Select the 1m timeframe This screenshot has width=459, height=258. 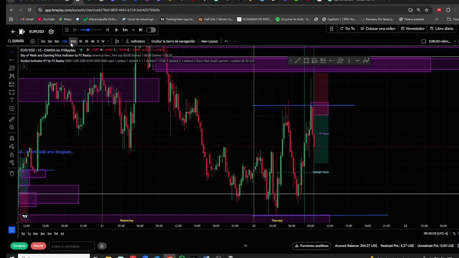tap(43, 41)
